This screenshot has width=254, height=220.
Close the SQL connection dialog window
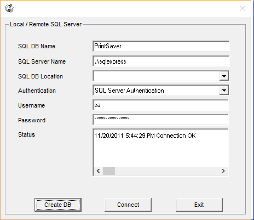pyautogui.click(x=243, y=8)
